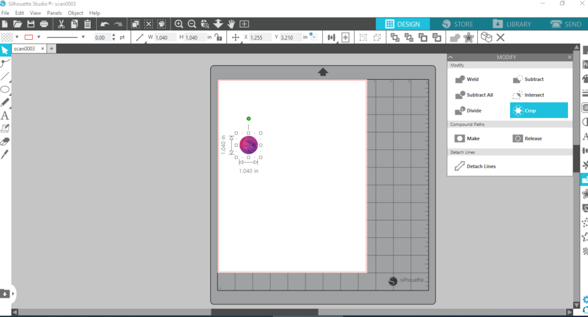Click the Cut scissors icon
588x317 pixels.
[60, 24]
